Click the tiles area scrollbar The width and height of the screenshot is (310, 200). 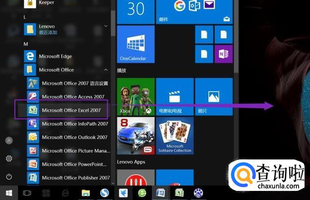(x=236, y=36)
